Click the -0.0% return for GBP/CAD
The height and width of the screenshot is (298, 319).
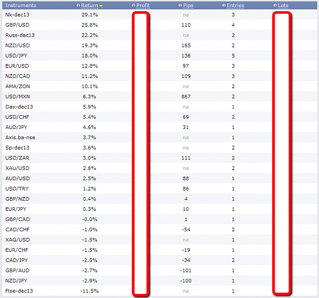90,219
